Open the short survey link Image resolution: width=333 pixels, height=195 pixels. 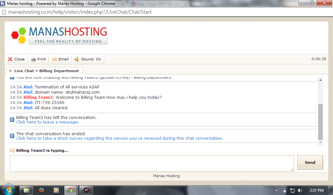coord(120,138)
